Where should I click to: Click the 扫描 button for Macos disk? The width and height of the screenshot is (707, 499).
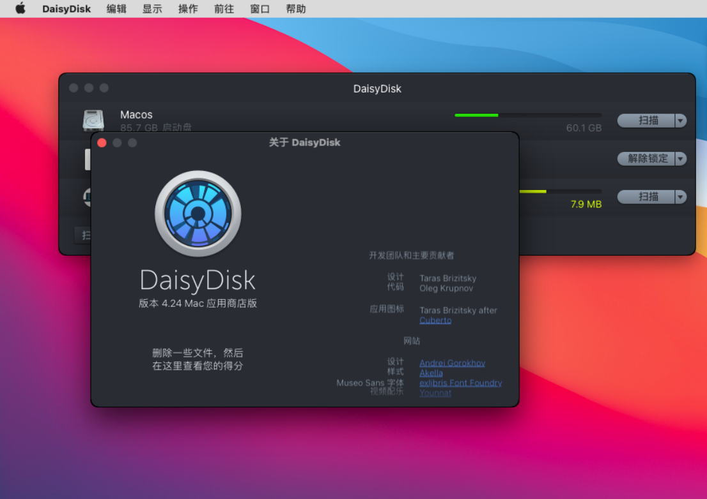646,121
